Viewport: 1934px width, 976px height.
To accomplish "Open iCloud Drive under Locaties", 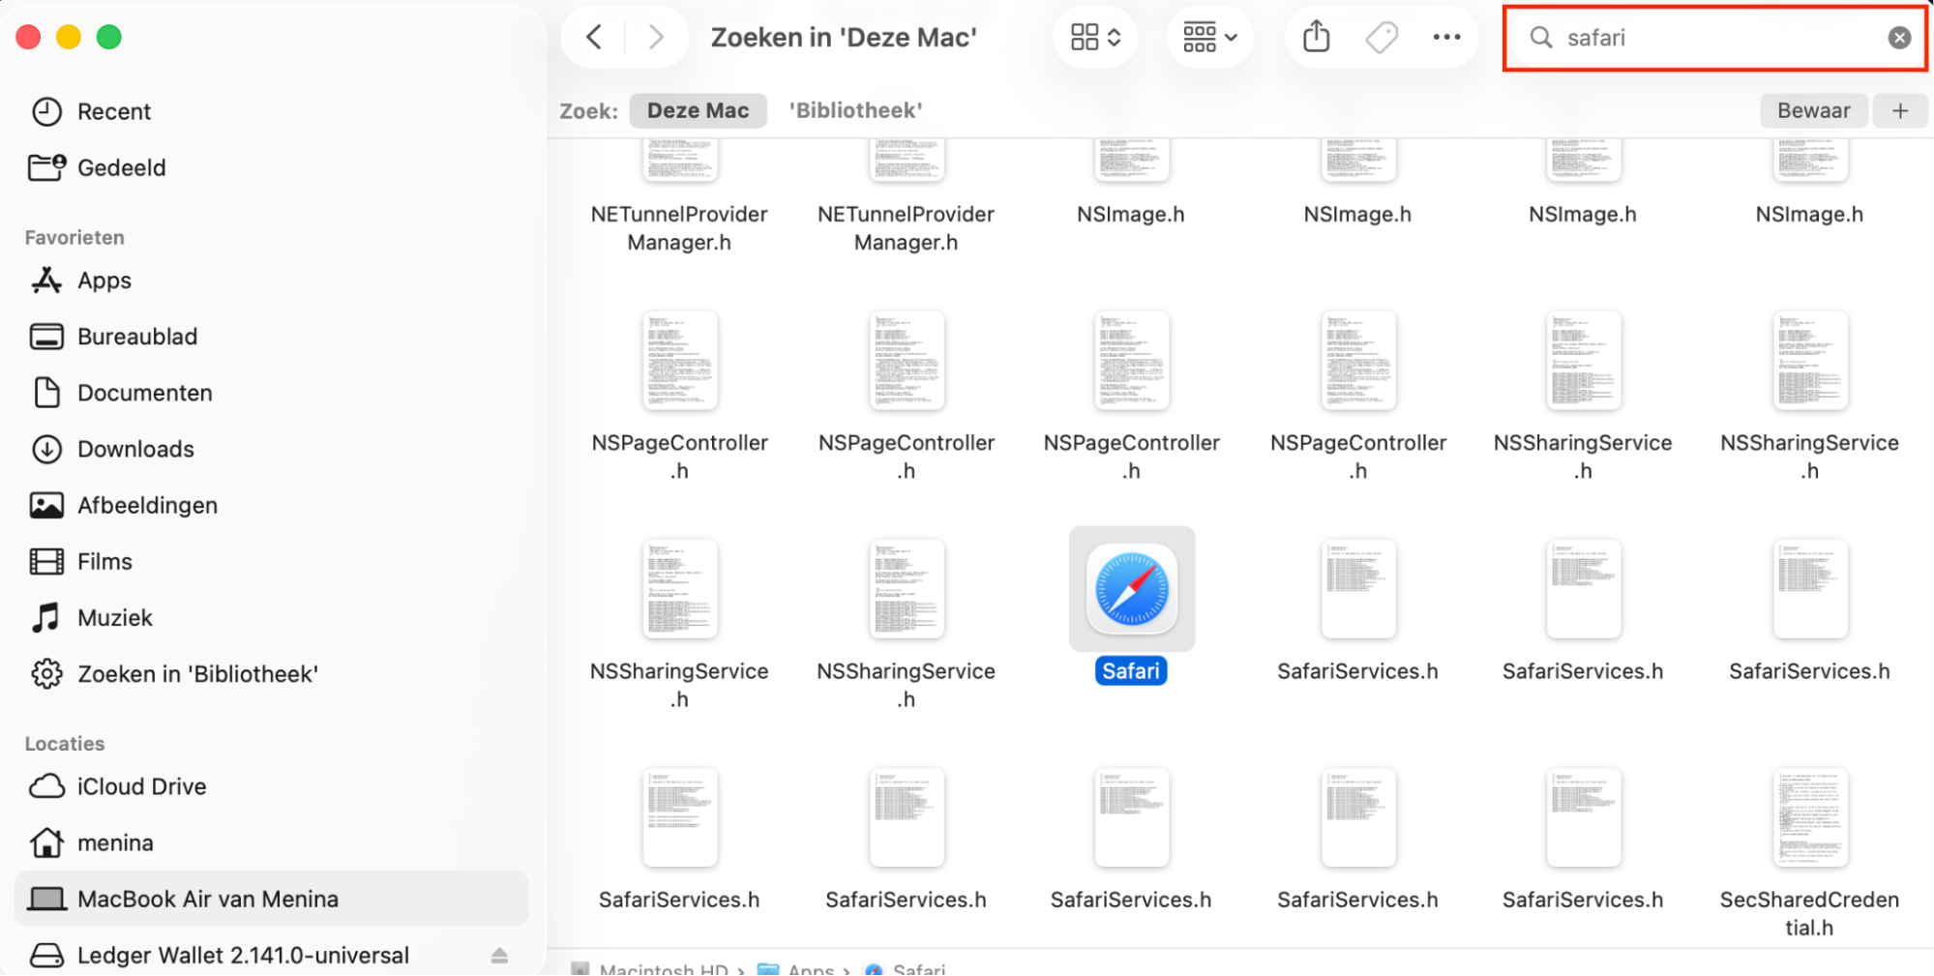I will (141, 786).
